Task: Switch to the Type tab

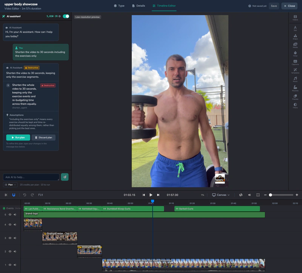Action: 119,6
